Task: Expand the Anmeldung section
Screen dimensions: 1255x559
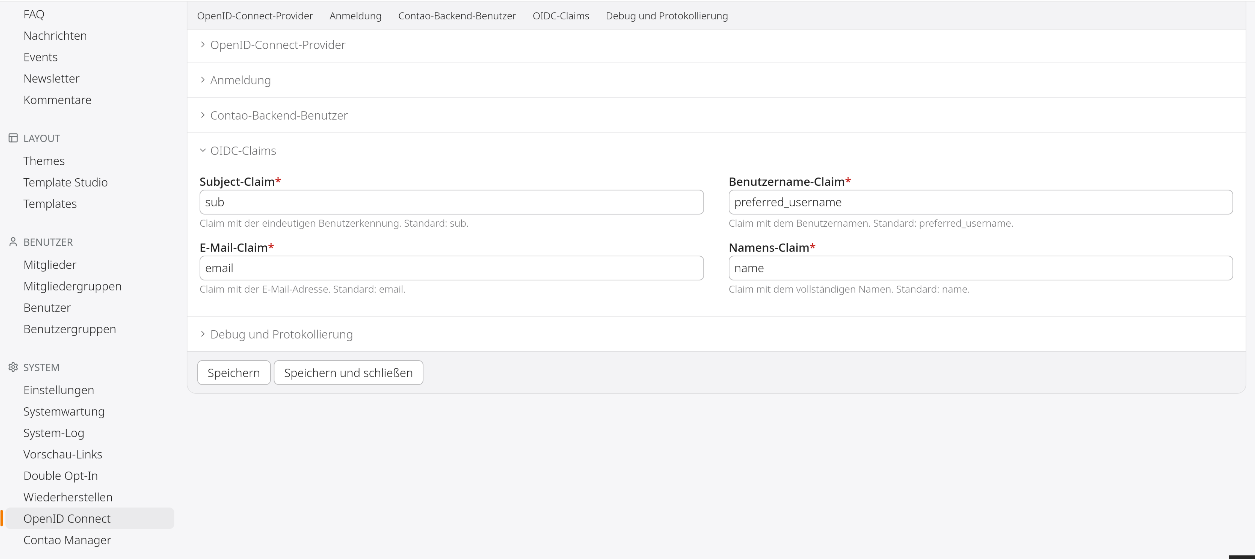Action: pos(240,80)
